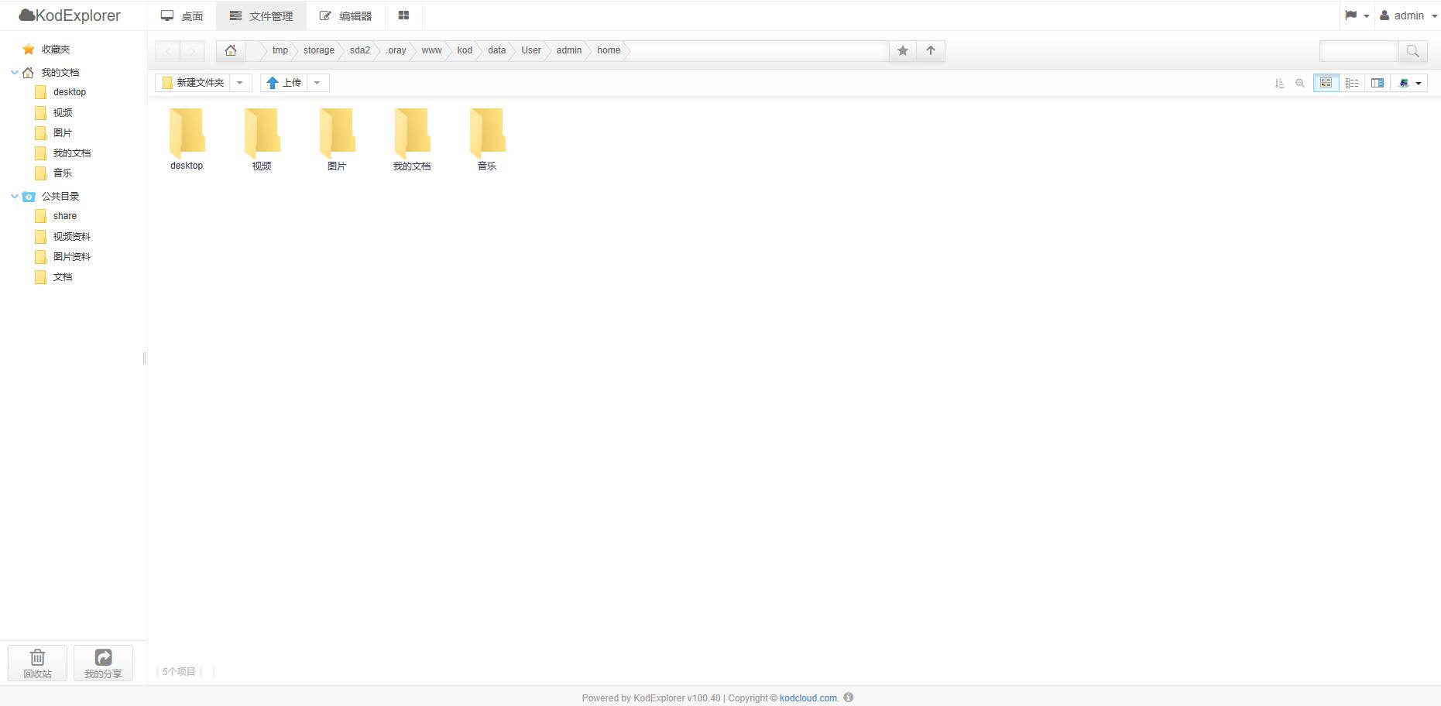Open 收藏夹 favorites in the sidebar

pyautogui.click(x=56, y=50)
